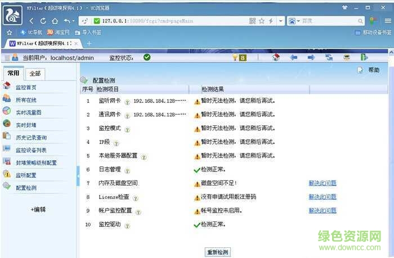Open bookmarks star in bookmarks bar

pos(10,33)
